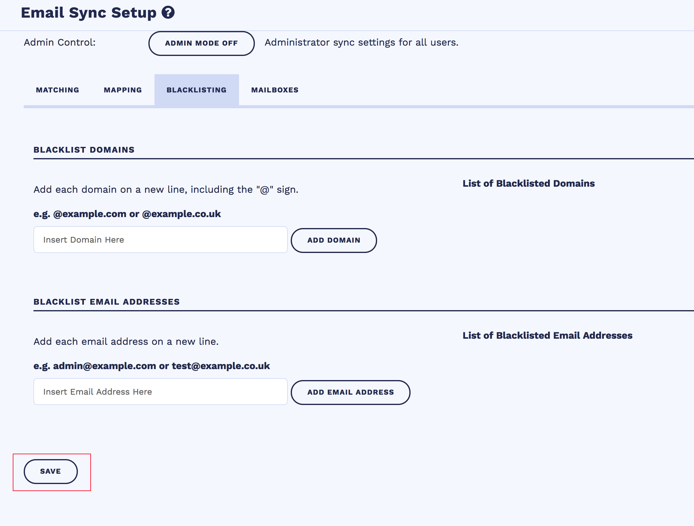The width and height of the screenshot is (694, 526).
Task: Click the Insert Email Address Here field
Action: click(x=160, y=391)
